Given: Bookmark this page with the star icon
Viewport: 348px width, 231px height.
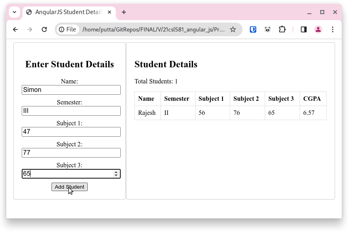Looking at the screenshot, I should [x=233, y=29].
